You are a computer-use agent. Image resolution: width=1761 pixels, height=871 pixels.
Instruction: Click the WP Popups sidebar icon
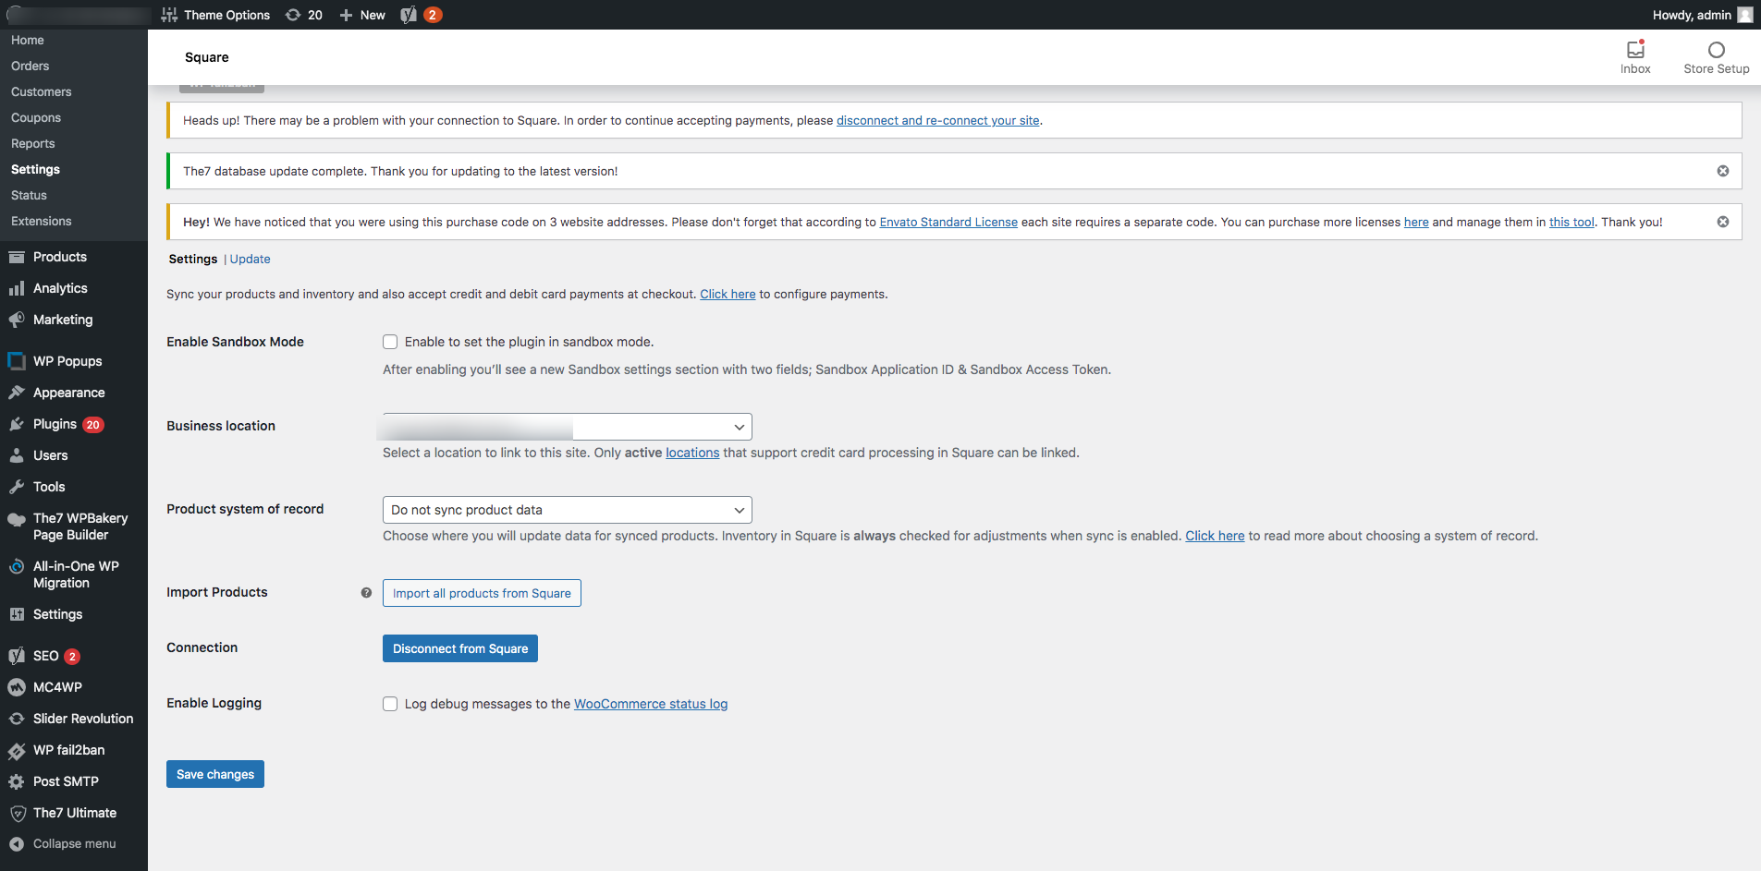tap(17, 361)
